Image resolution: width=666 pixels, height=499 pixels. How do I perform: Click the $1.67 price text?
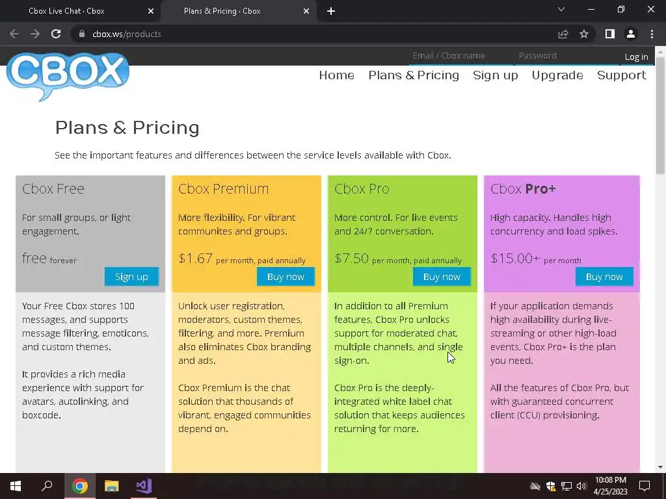point(195,259)
